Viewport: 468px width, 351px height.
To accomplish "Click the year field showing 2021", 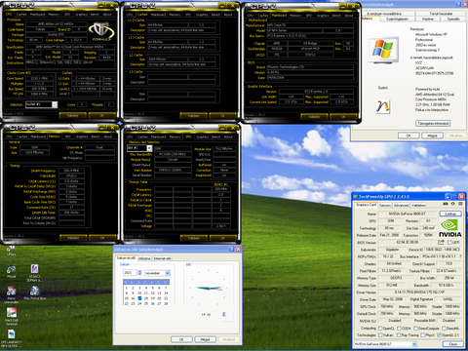I will [x=131, y=273].
